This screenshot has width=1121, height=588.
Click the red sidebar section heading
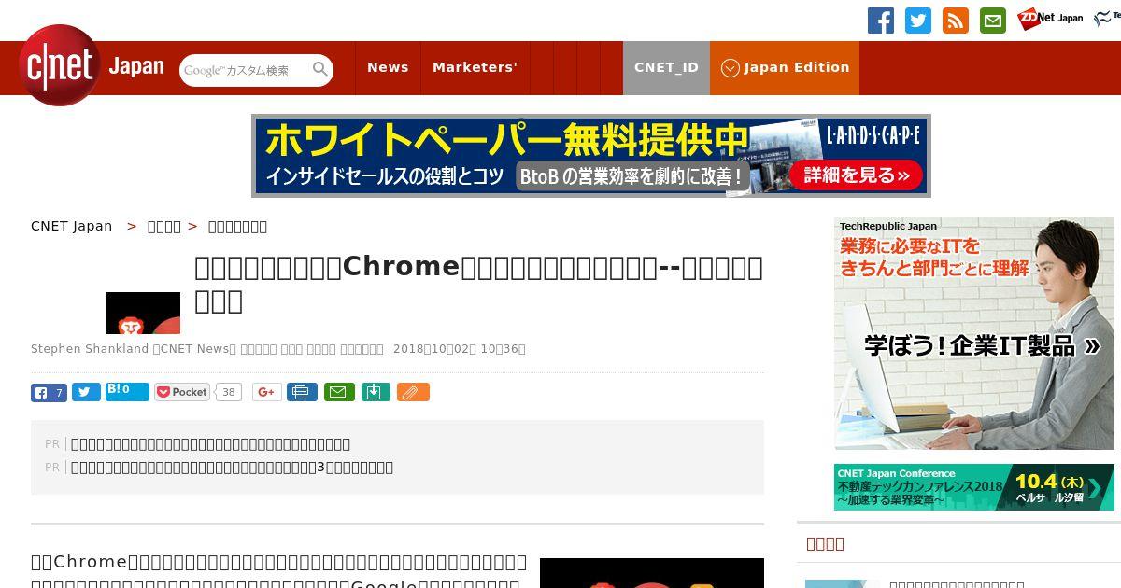coord(825,543)
